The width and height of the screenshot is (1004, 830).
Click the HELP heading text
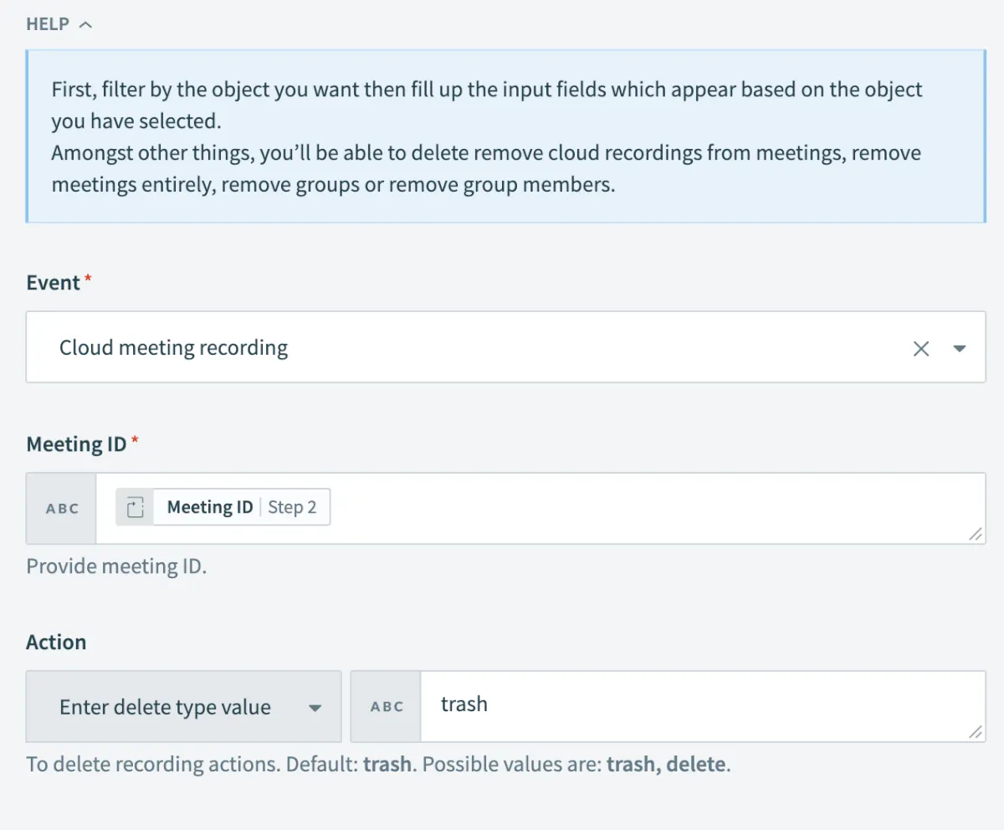click(48, 24)
